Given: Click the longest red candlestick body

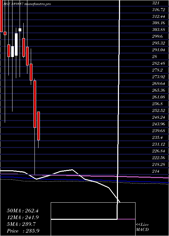Looking at the screenshot, I should coord(35,104).
